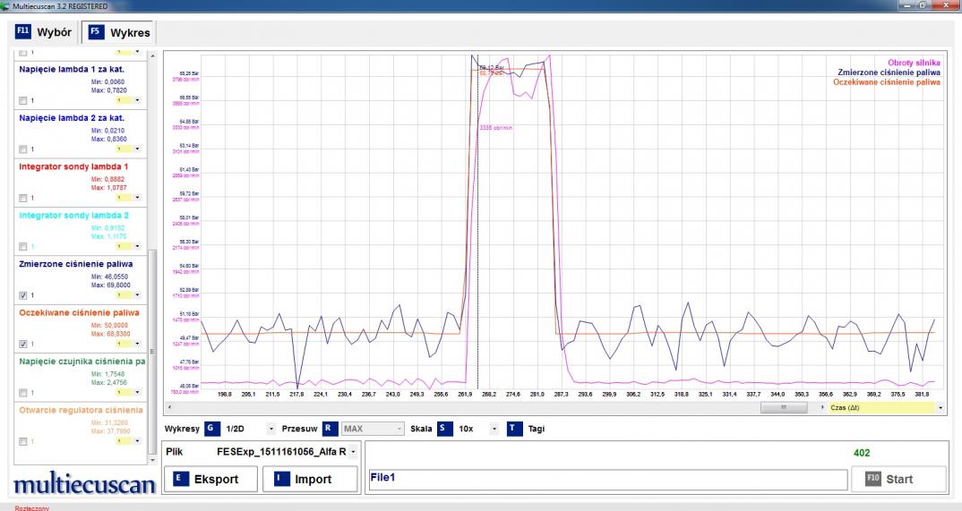
Task: Click the F11 icon on Wybór tab
Action: (x=24, y=32)
